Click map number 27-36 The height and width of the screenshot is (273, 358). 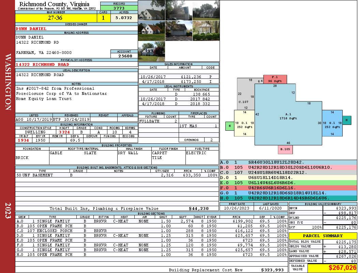coord(55,18)
